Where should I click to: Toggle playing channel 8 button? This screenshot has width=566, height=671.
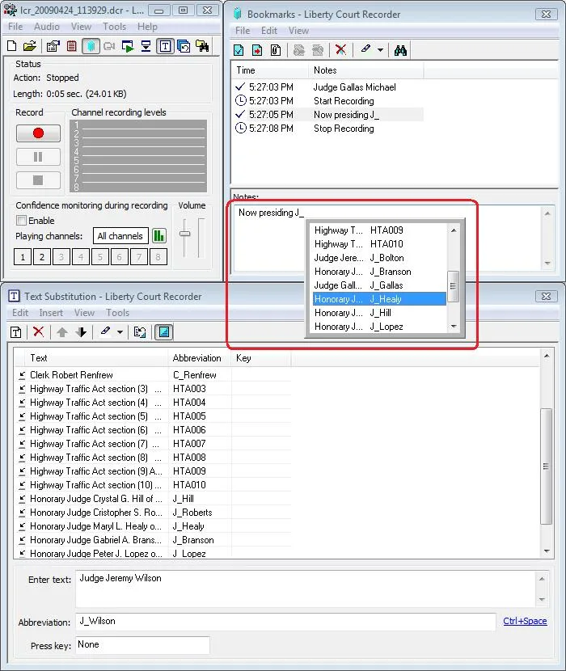(x=158, y=257)
